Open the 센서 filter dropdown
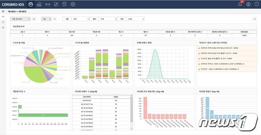The height and width of the screenshot is (135, 261). point(108,19)
